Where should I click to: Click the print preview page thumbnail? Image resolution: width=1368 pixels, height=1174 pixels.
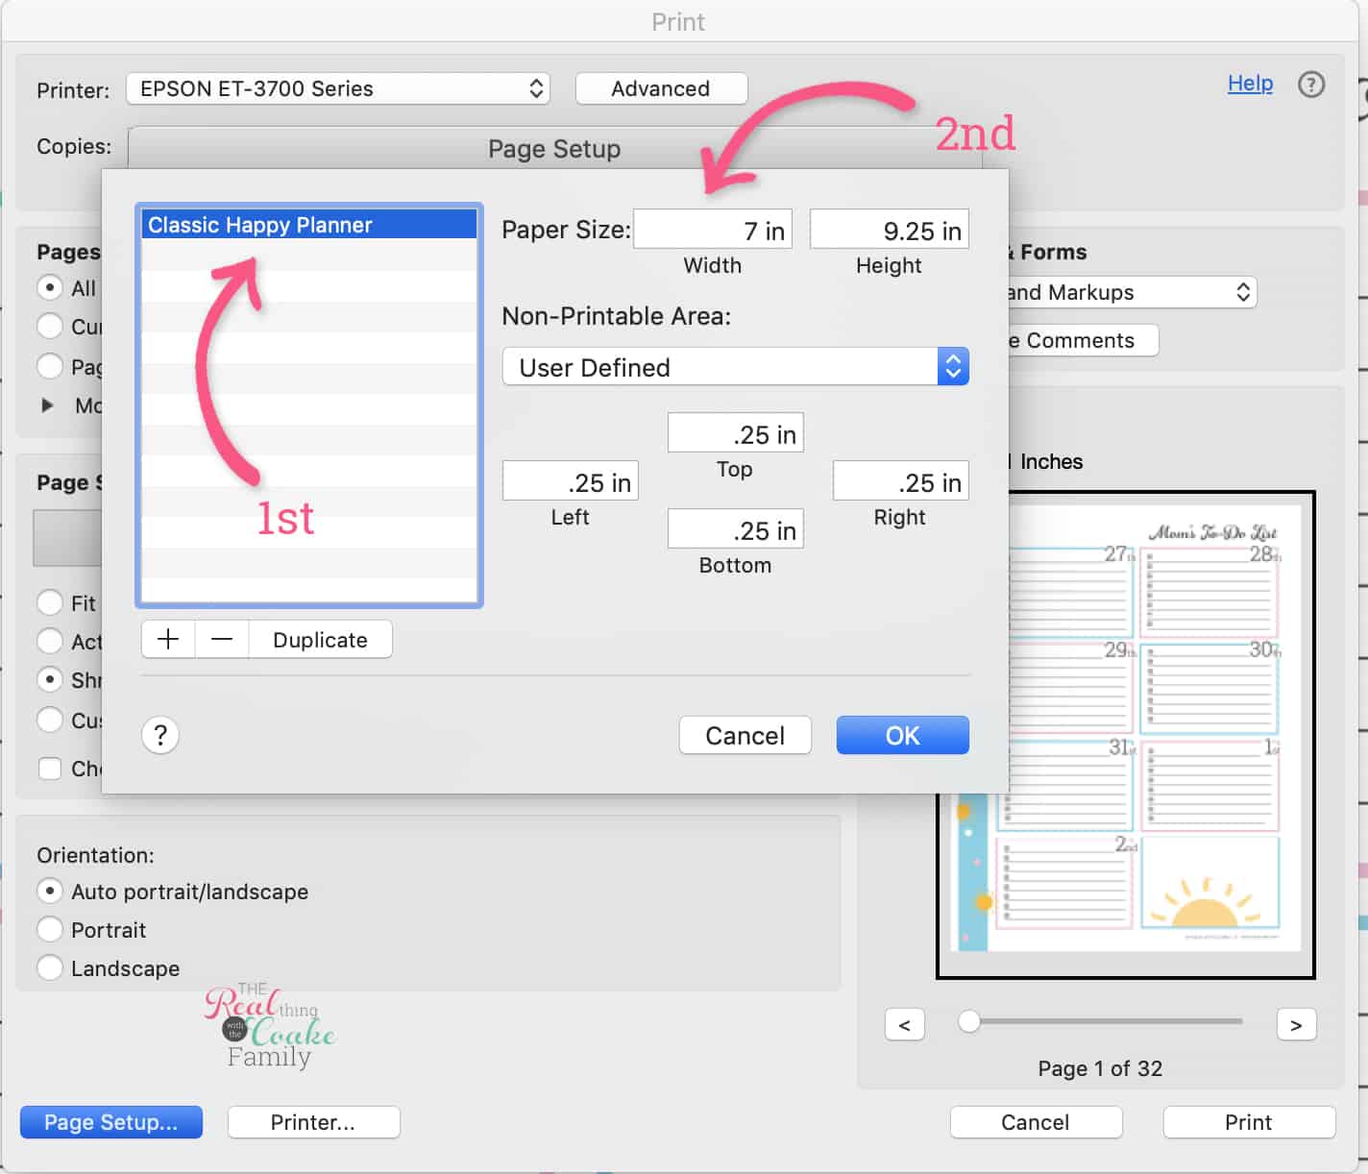pos(1126,734)
